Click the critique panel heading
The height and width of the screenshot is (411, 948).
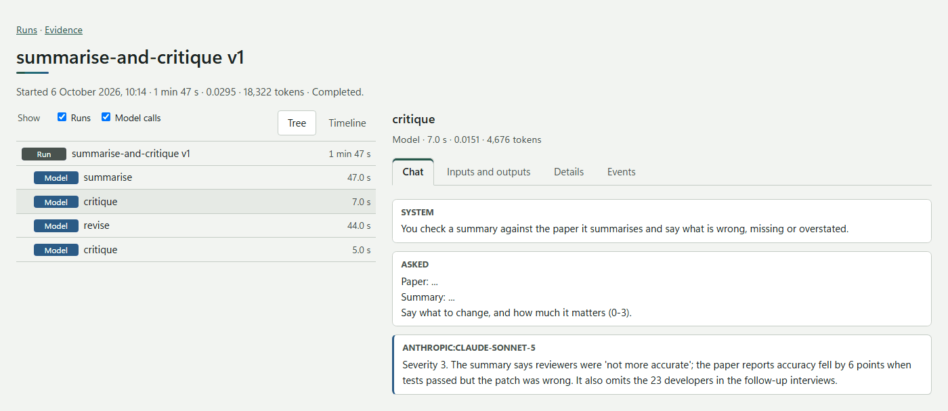tap(414, 120)
